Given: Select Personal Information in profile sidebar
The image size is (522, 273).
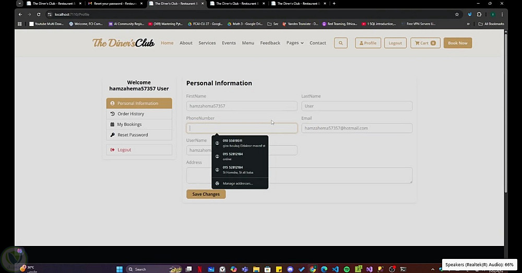Looking at the screenshot, I should click(x=139, y=103).
